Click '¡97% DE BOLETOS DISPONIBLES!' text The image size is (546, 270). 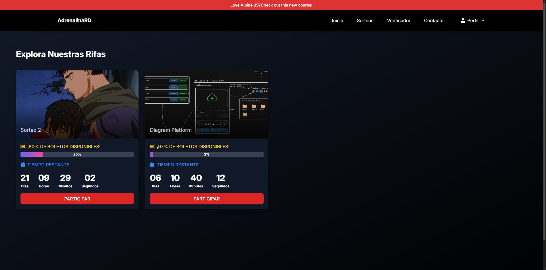click(193, 146)
